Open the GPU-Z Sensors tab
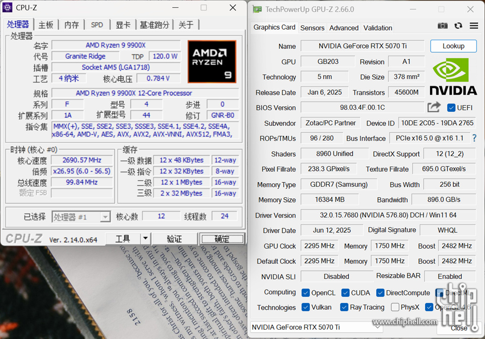485x339 pixels. coord(312,28)
